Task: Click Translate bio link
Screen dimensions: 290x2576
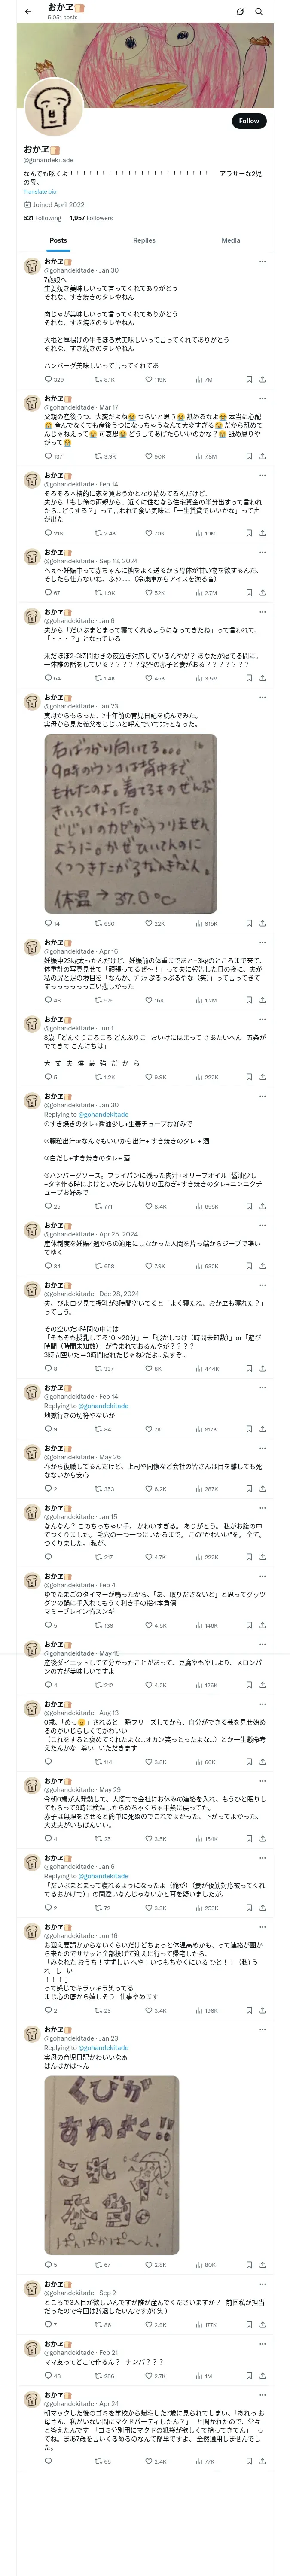Action: [40, 191]
